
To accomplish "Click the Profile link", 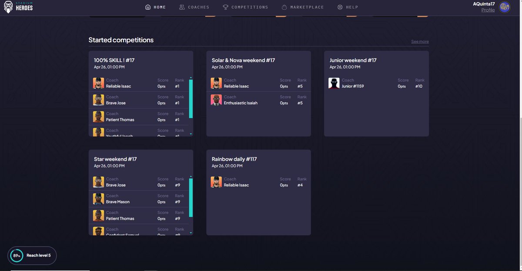I will point(488,10).
